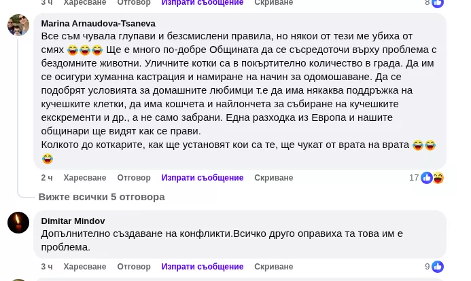Click 'Скриване' under Dimitar Mindov's comment
Image resolution: width=471 pixels, height=281 pixels.
click(273, 267)
